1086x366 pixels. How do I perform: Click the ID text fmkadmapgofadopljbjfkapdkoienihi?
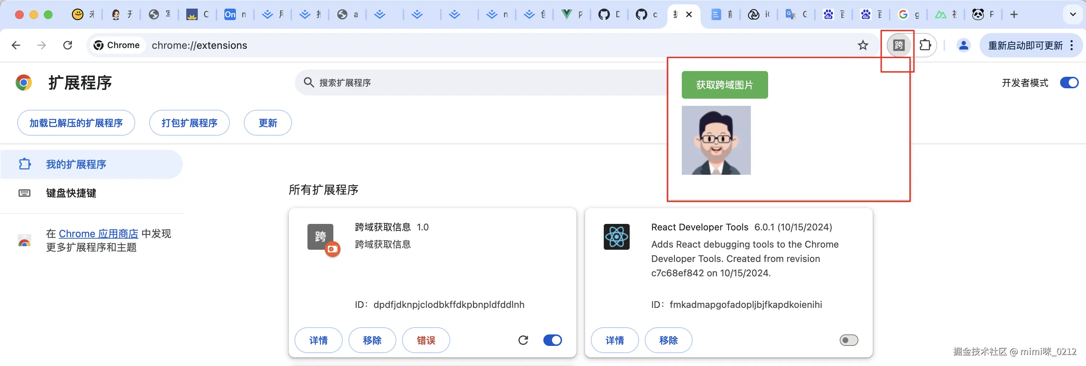tap(746, 305)
